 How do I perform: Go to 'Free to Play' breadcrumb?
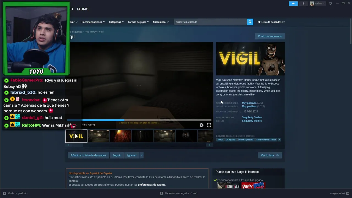click(x=90, y=32)
